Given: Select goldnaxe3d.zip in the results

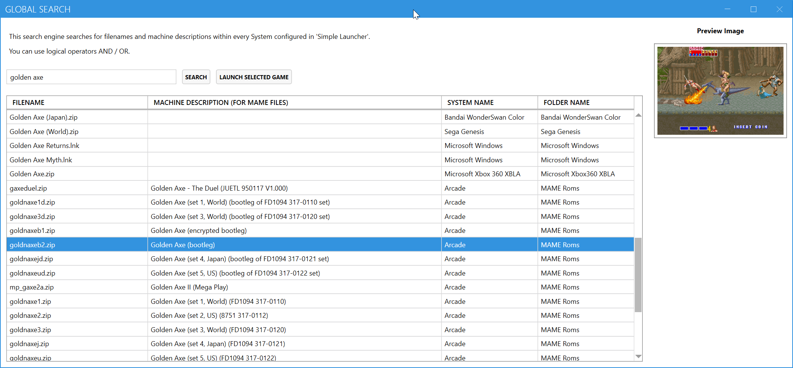Looking at the screenshot, I should coord(32,217).
